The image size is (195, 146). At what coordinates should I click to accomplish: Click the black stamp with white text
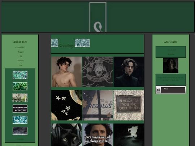click(20, 109)
